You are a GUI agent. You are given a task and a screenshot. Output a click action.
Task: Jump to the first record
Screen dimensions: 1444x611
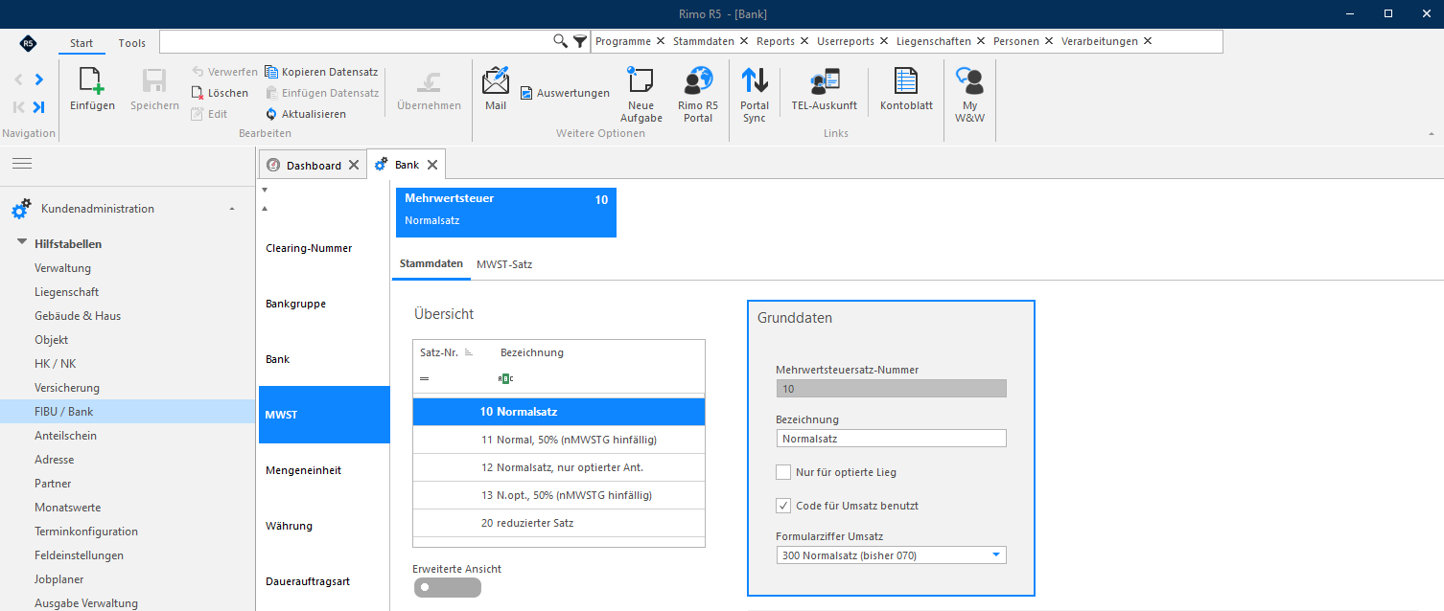(x=19, y=107)
